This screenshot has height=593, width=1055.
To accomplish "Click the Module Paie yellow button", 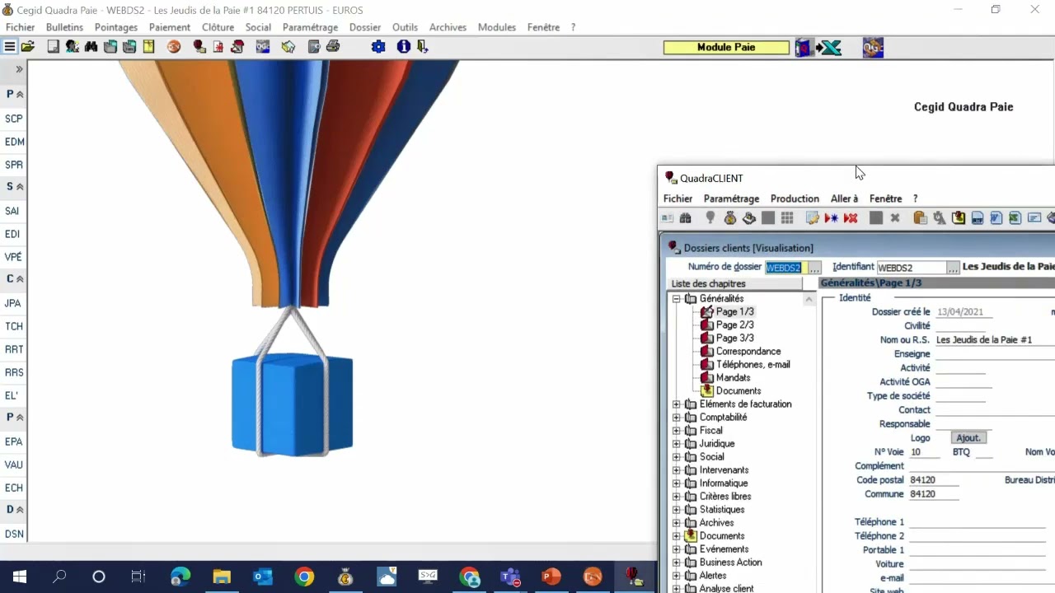I will pos(726,48).
